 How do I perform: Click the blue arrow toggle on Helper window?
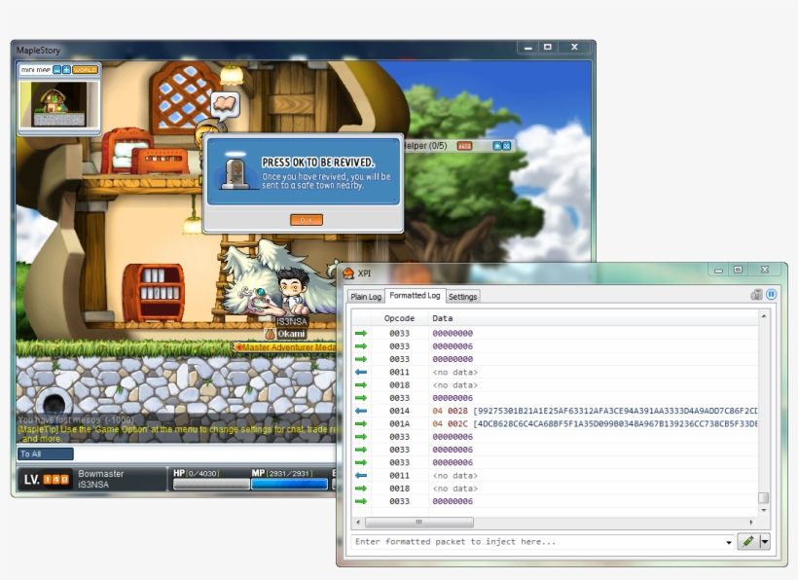pos(497,146)
